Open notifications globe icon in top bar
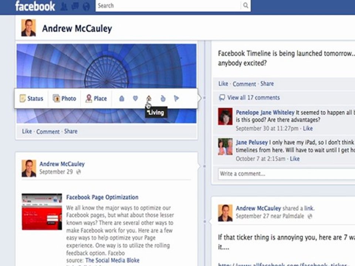355x266 pixels. pyautogui.click(x=86, y=6)
